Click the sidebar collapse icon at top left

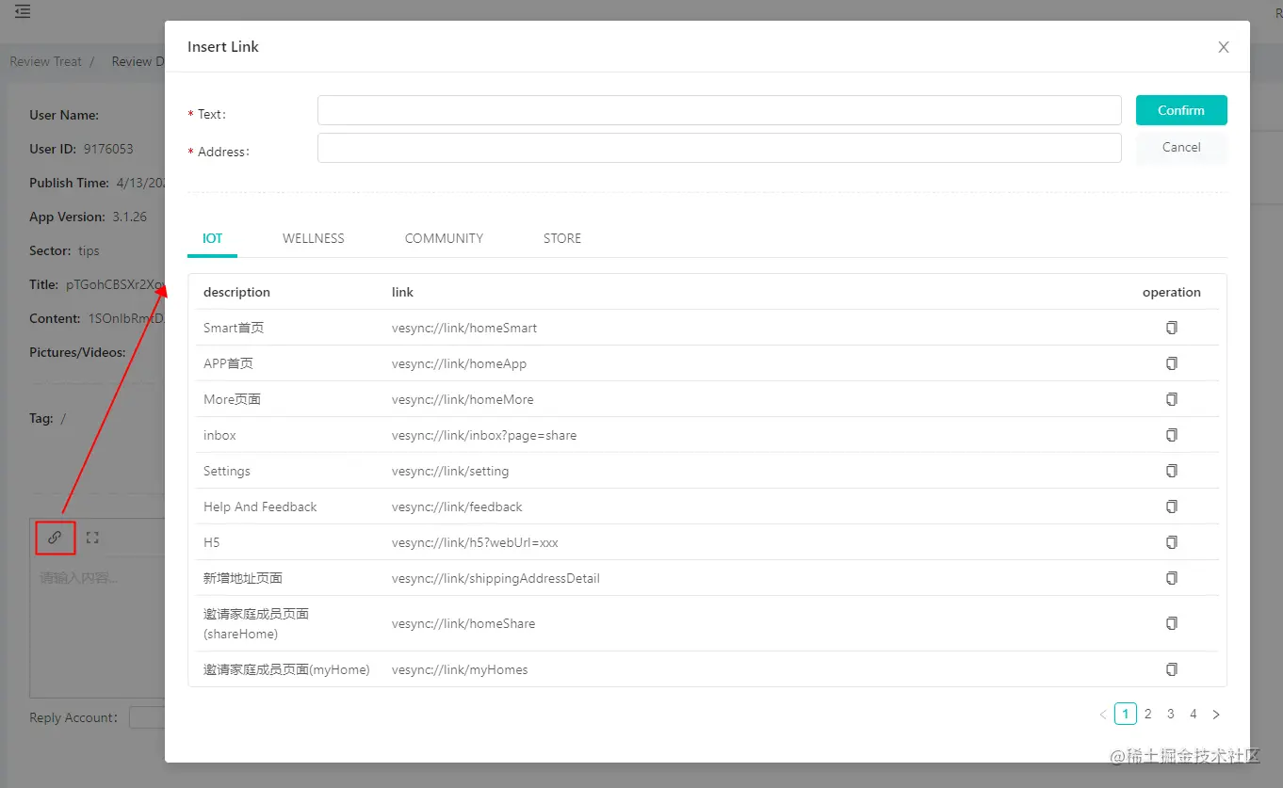coord(23,13)
